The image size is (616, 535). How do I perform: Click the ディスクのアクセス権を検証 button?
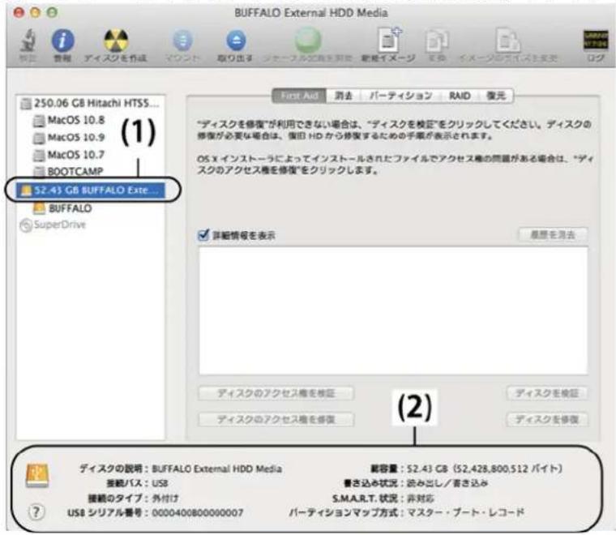[x=276, y=393]
